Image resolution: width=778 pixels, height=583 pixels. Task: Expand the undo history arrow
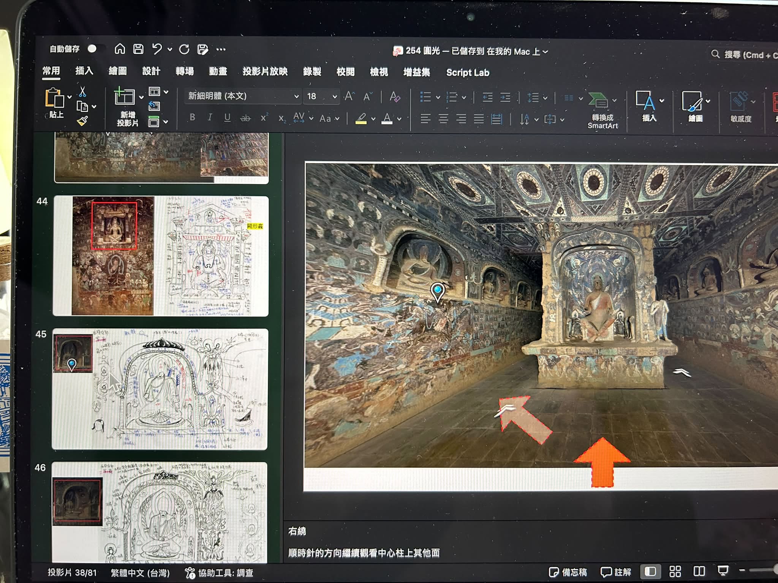coord(170,49)
